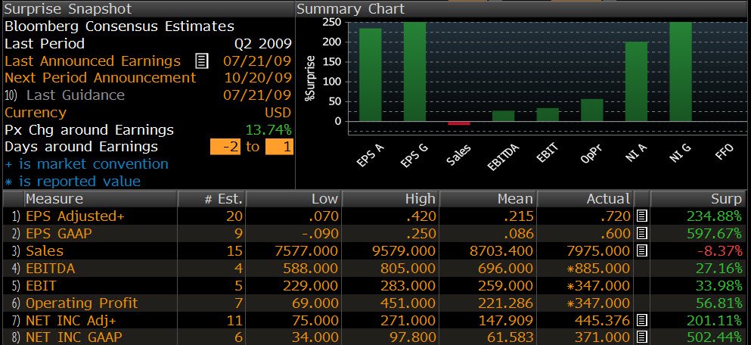
Task: Open the note icon for EPS Adjusted+ actual
Action: (642, 216)
